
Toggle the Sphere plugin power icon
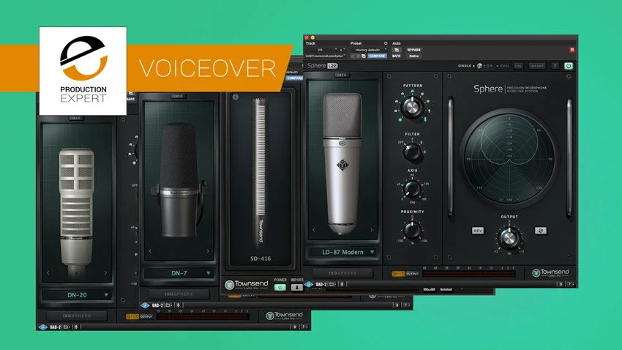(x=568, y=67)
